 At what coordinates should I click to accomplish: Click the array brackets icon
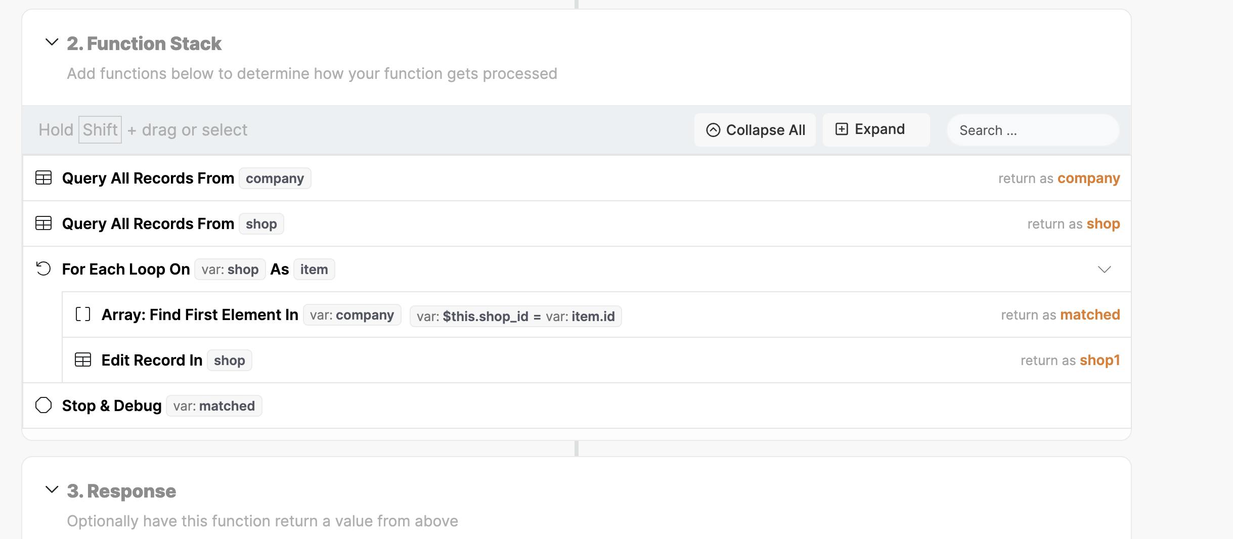(83, 315)
